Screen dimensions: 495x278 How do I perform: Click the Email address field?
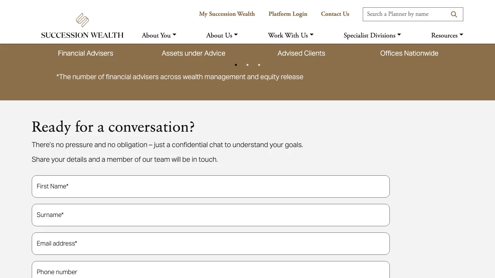tap(210, 243)
